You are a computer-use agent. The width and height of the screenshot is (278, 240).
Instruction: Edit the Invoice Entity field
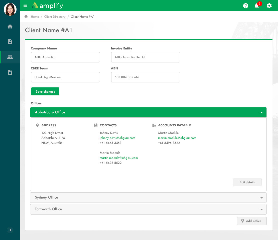(146, 57)
